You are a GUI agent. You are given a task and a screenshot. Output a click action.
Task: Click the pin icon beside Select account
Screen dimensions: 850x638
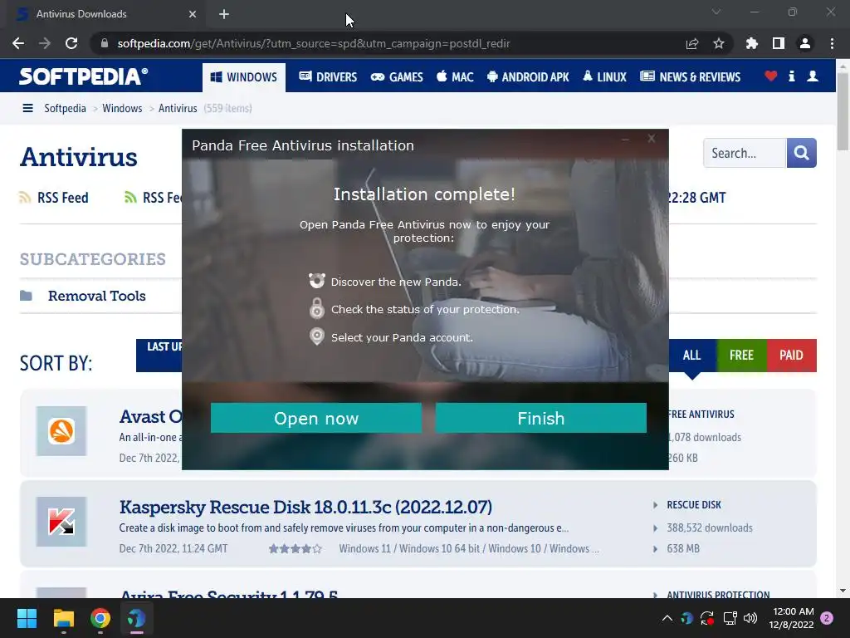(316, 336)
